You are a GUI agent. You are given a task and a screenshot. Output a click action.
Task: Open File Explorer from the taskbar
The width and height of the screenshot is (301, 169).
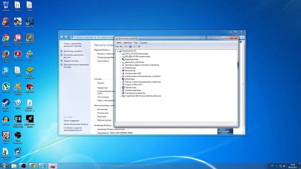pyautogui.click(x=14, y=166)
